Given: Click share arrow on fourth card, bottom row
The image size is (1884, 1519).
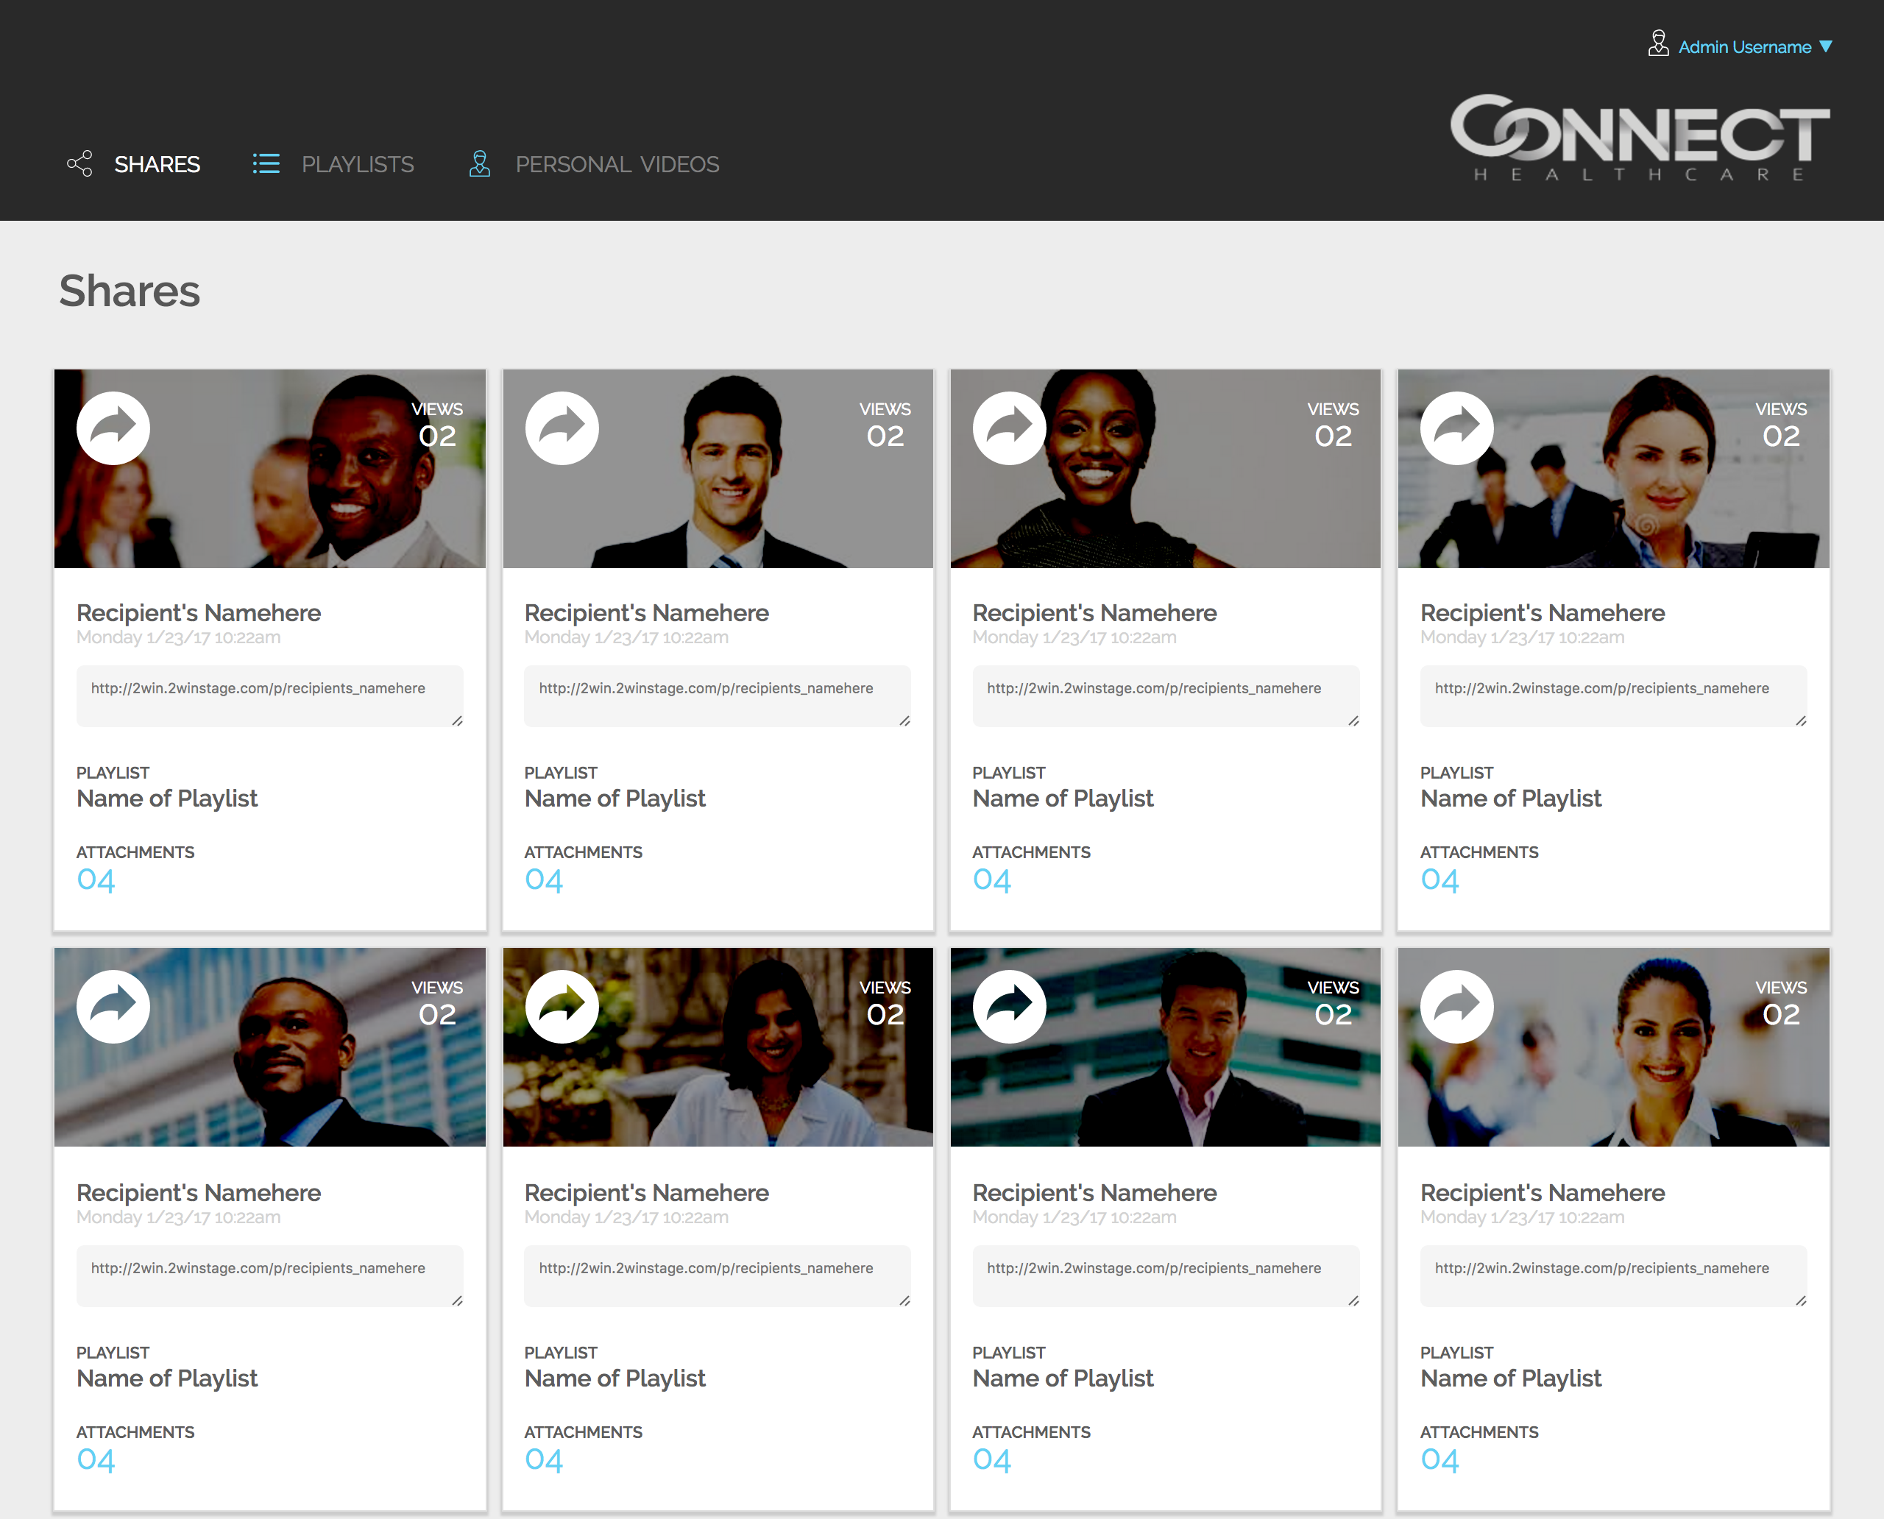Looking at the screenshot, I should [x=1456, y=1006].
